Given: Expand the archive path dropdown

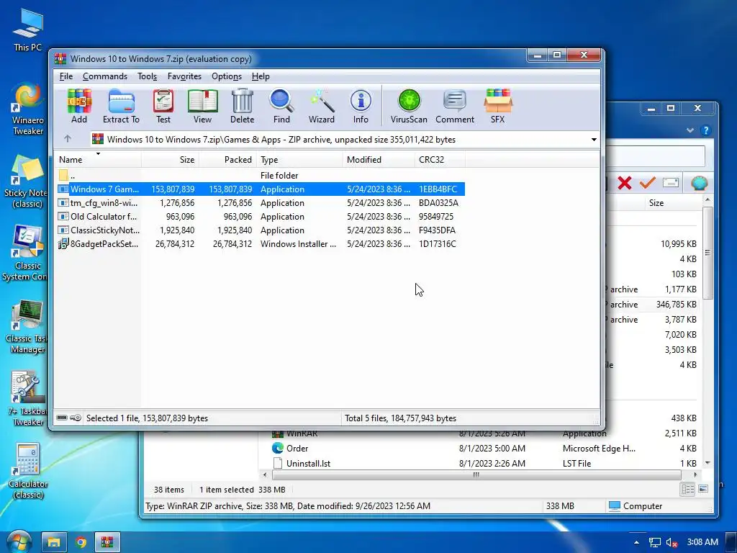Looking at the screenshot, I should (594, 140).
